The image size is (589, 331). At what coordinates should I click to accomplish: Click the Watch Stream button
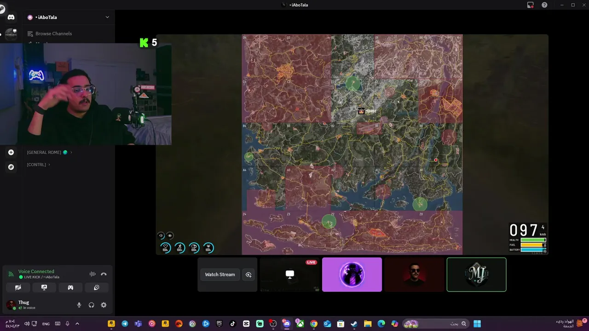point(220,274)
